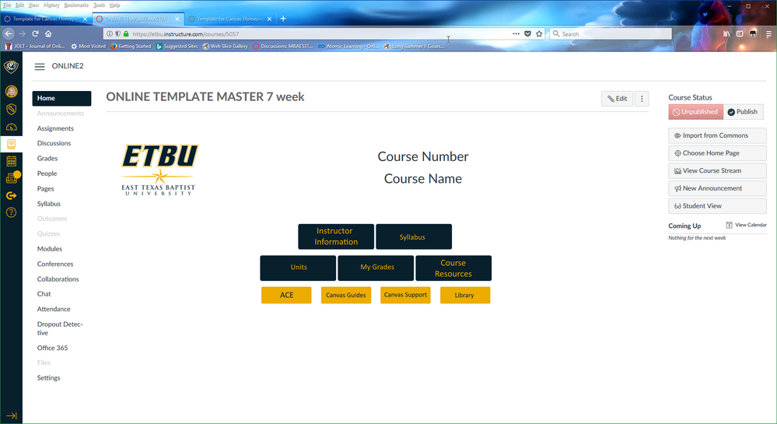Open the JOLT Journal bookmark

tap(35, 46)
